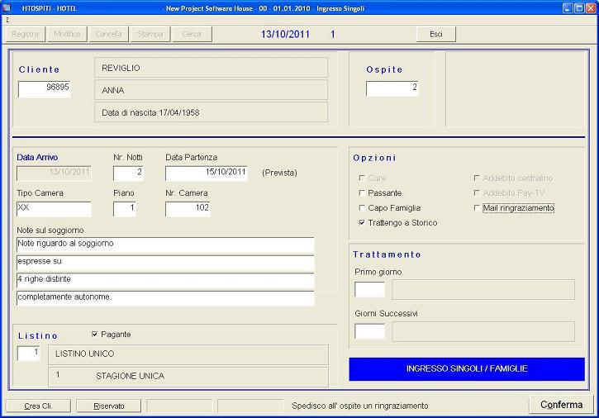Screen dimensions: 599x418
Task: Toggle the Mail ringraziamento checkbox
Action: pos(477,207)
